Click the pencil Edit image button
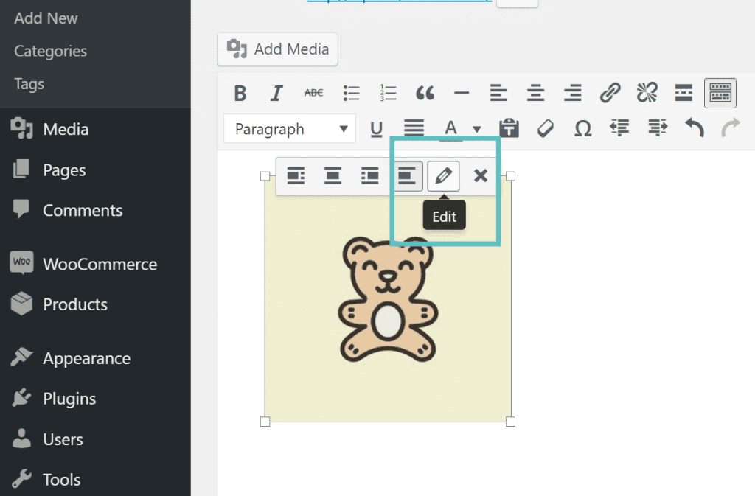This screenshot has width=755, height=496. 443,176
